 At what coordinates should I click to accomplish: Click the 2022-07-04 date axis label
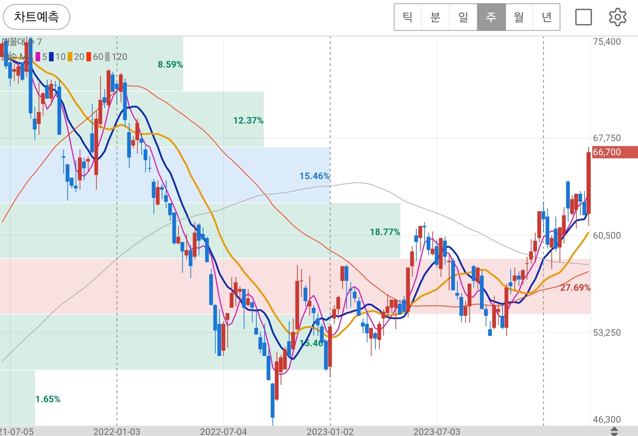[x=223, y=431]
